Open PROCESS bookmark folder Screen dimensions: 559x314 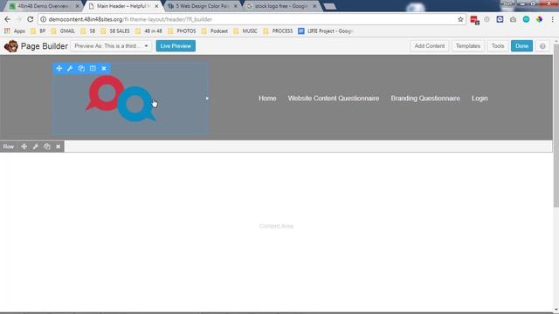278,31
